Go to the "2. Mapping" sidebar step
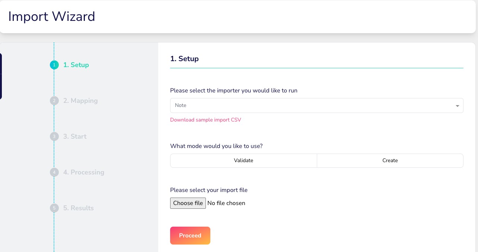 pos(80,101)
